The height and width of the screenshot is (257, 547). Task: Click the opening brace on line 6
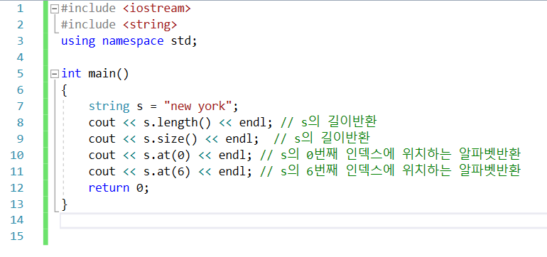coord(64,90)
